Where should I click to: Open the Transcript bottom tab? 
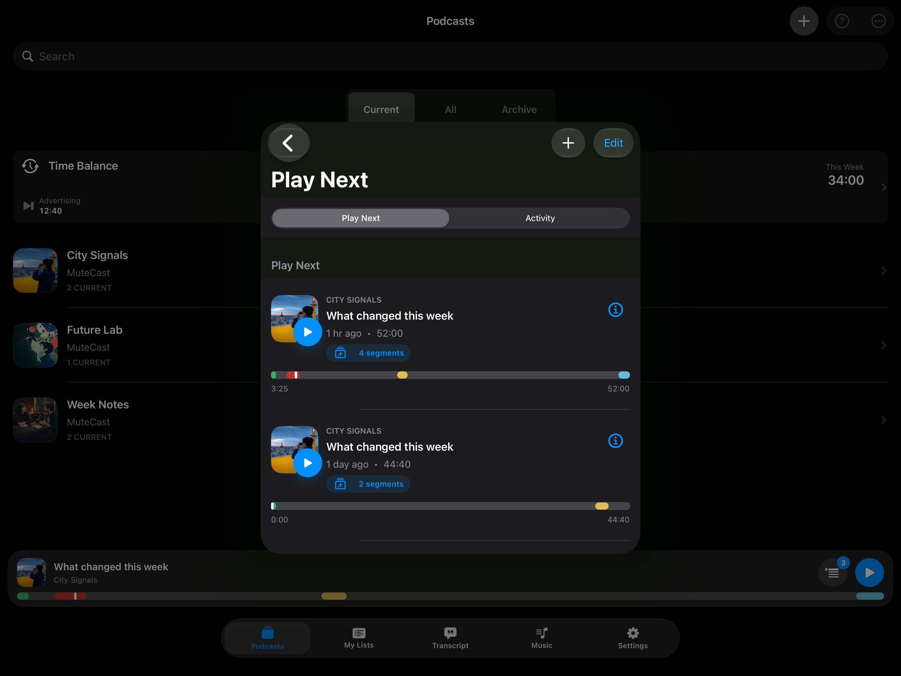(x=450, y=638)
